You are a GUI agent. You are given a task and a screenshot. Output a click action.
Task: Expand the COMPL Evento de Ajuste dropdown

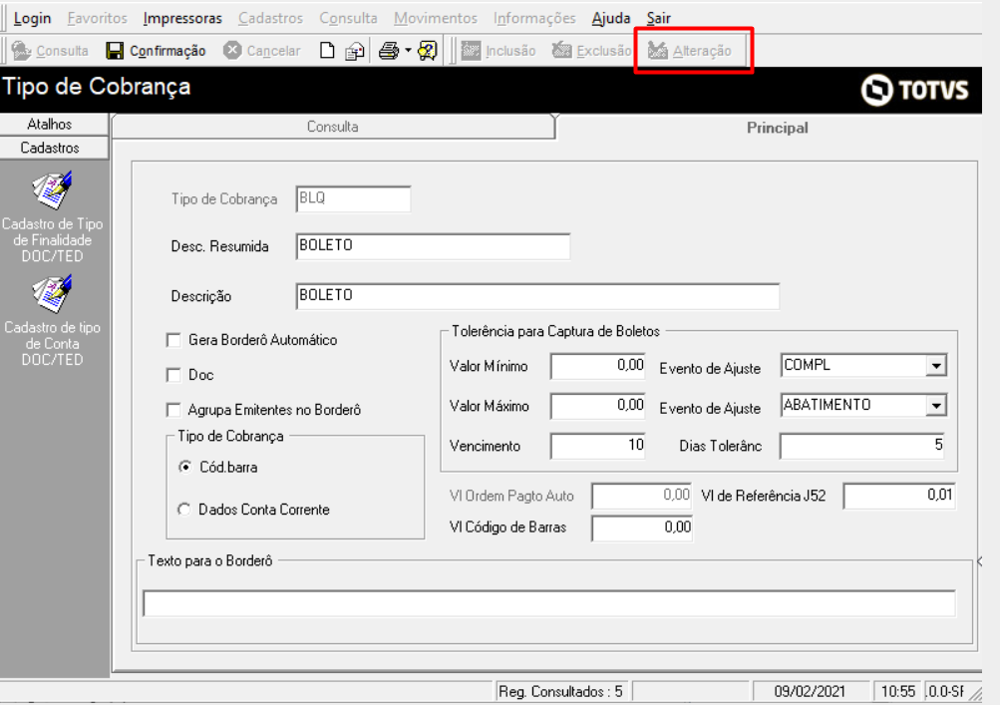click(936, 366)
